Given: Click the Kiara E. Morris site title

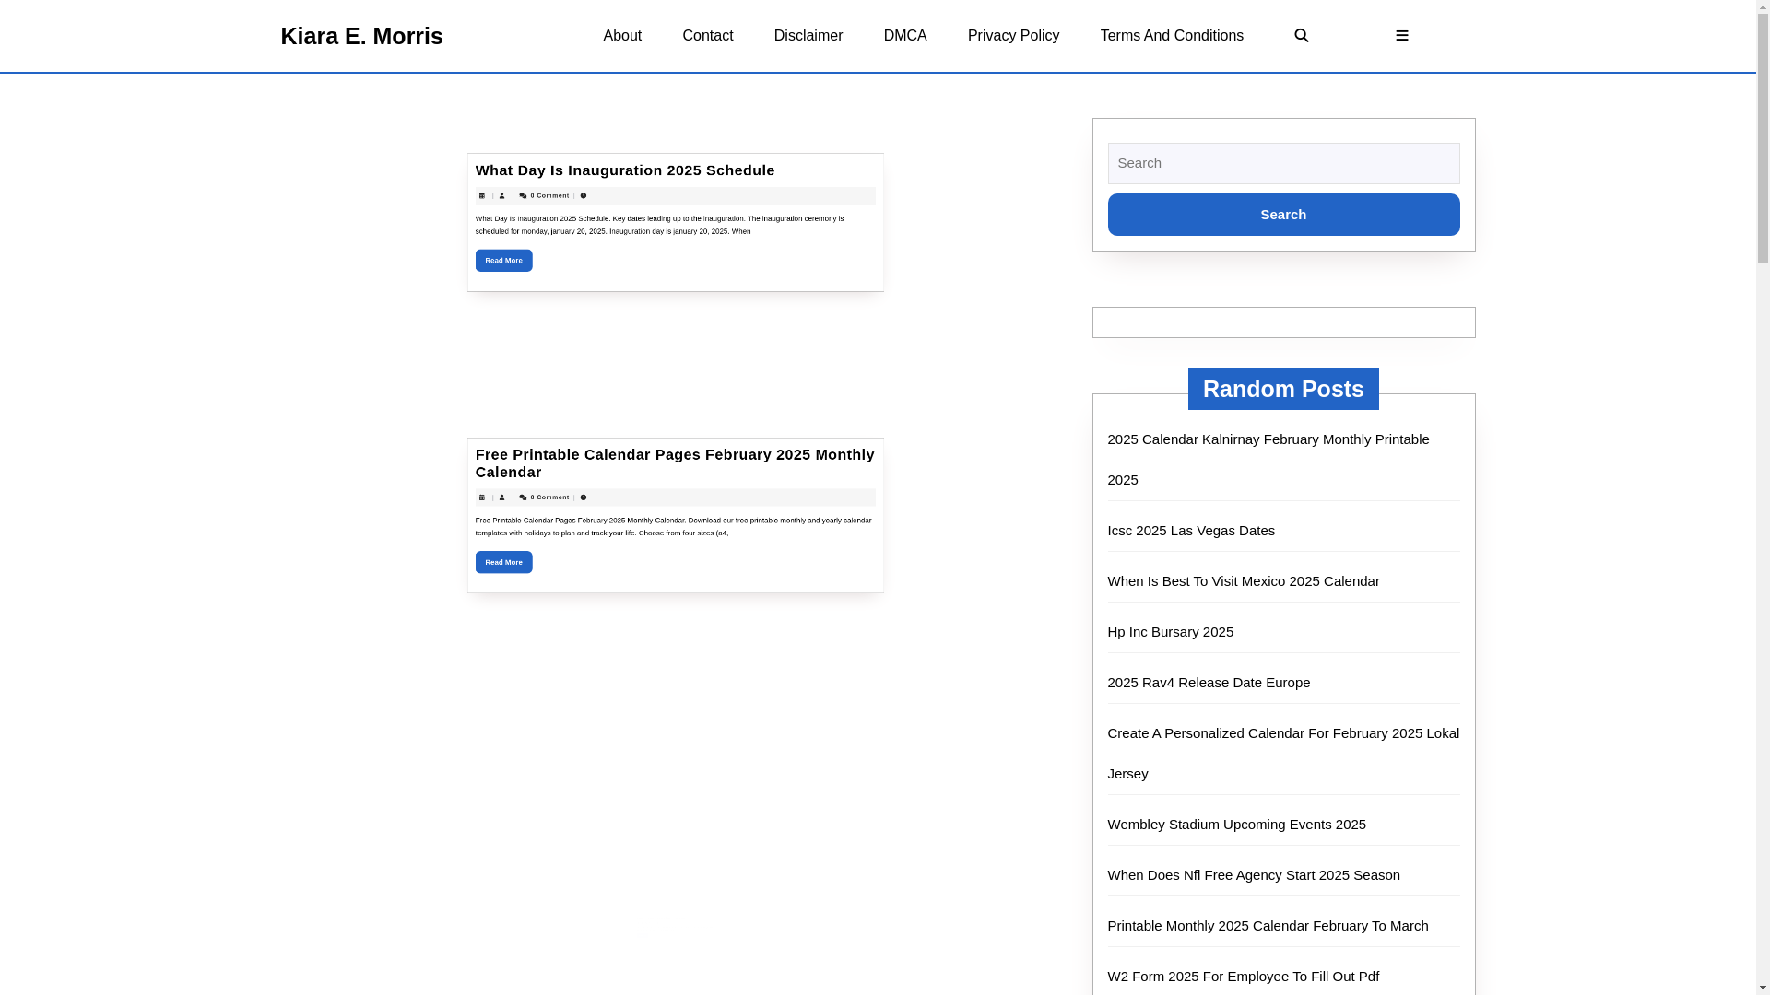Looking at the screenshot, I should (361, 36).
